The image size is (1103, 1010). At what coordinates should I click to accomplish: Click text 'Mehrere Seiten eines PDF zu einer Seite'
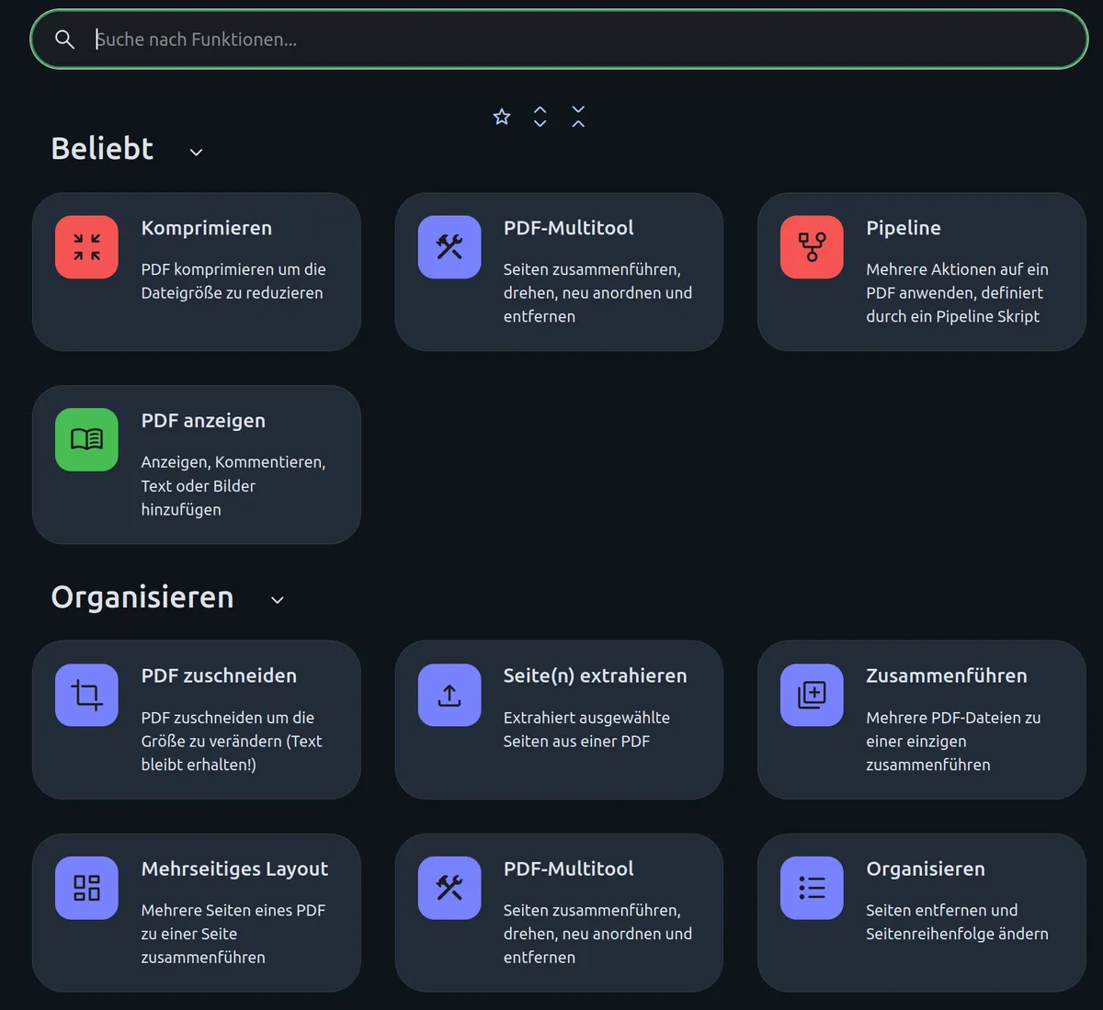[x=233, y=922]
